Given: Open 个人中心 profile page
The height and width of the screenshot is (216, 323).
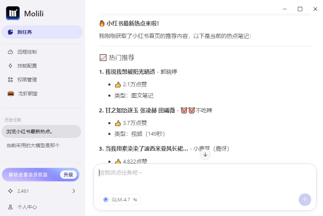Looking at the screenshot, I should pos(27,207).
